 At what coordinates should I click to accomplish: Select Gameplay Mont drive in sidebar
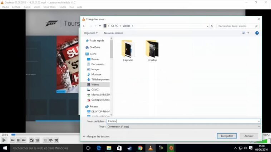click(x=98, y=100)
